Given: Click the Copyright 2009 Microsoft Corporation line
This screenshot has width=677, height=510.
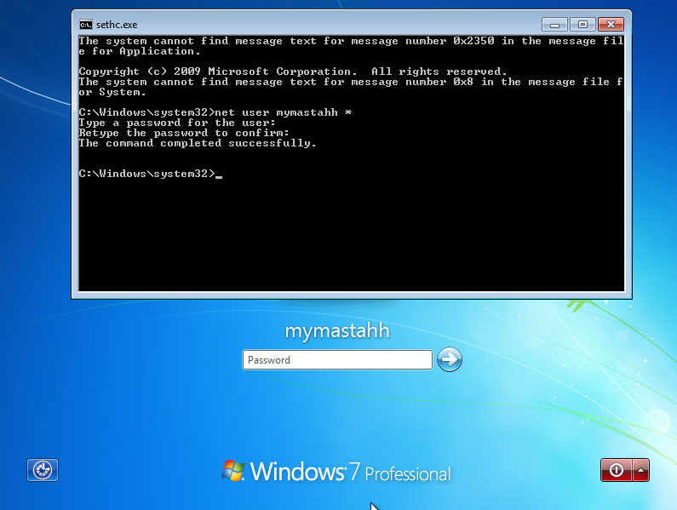Looking at the screenshot, I should click(293, 72).
